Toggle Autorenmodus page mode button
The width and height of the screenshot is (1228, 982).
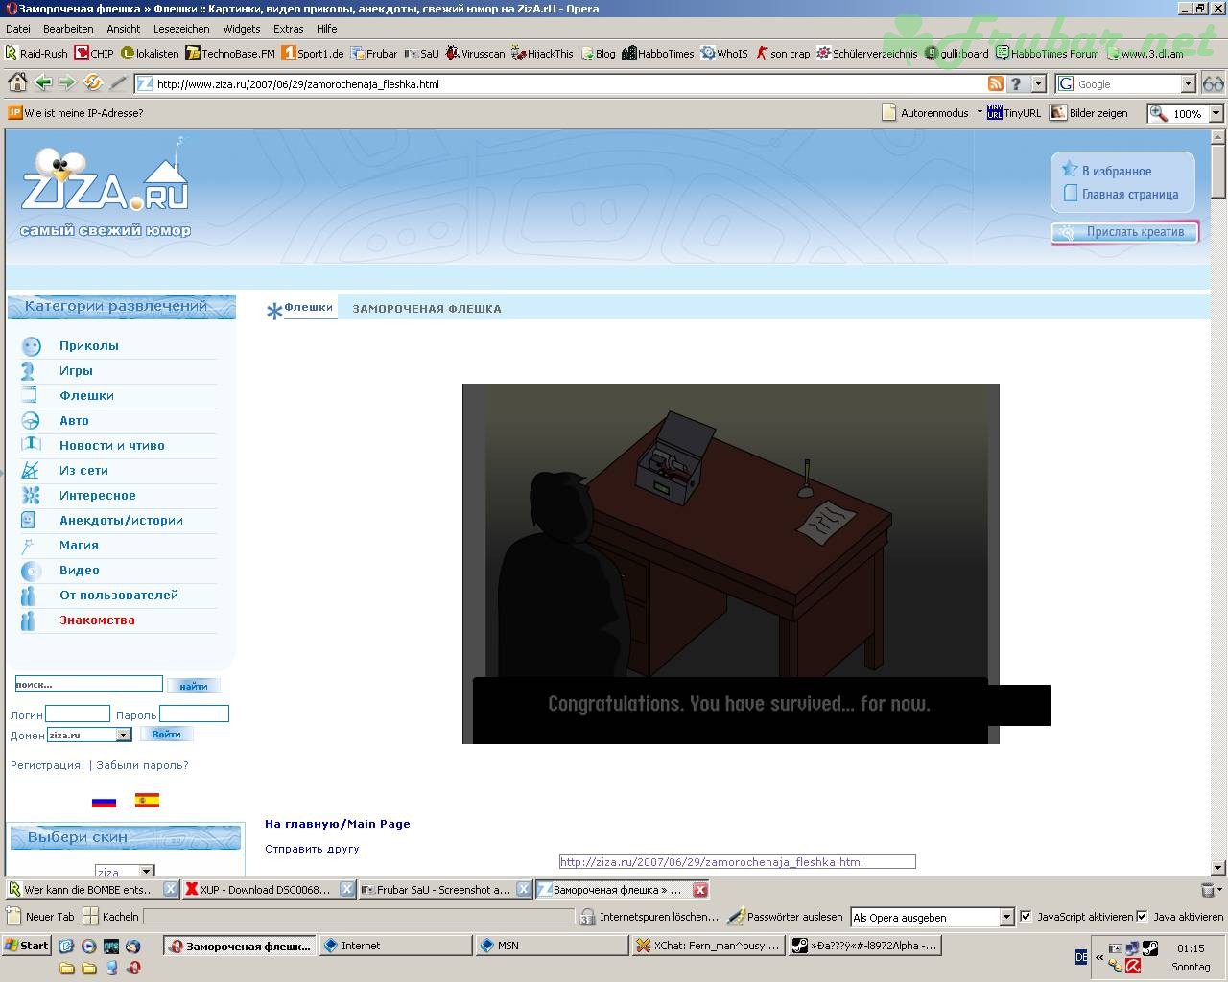tap(926, 112)
